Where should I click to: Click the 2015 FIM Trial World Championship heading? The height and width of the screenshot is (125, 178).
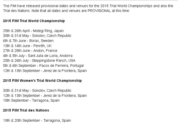pos(34,21)
